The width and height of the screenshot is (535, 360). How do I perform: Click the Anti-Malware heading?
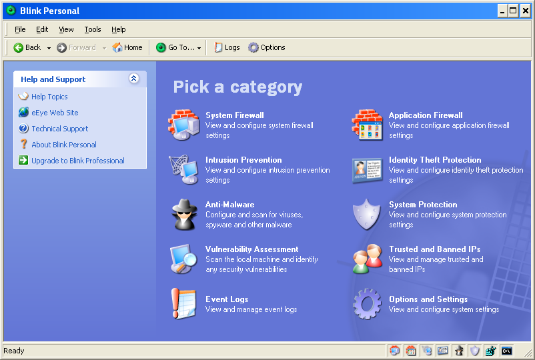click(x=229, y=204)
